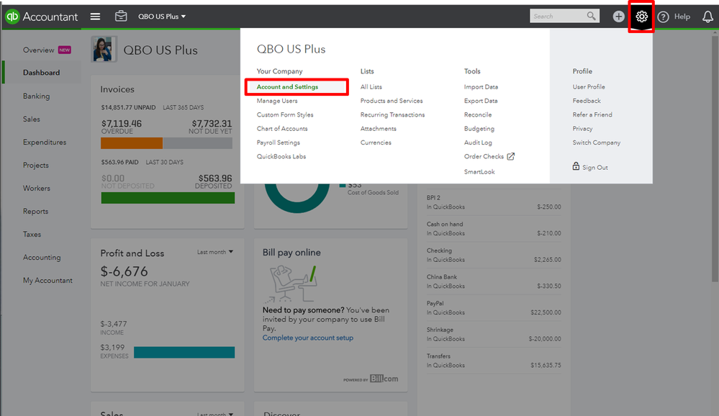Screen dimensions: 719x416
Task: Click the QuickBooks Accountant logo
Action: coord(41,17)
